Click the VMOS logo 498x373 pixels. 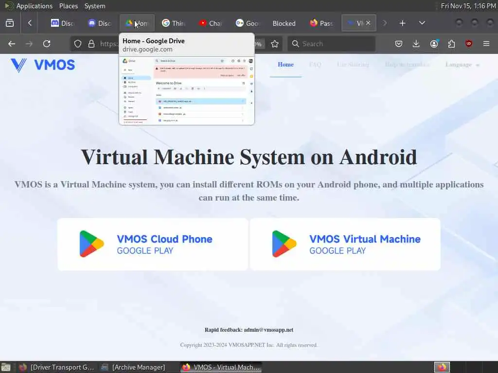43,65
